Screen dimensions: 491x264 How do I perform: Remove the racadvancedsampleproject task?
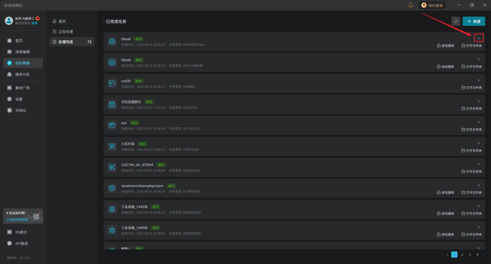(x=479, y=185)
